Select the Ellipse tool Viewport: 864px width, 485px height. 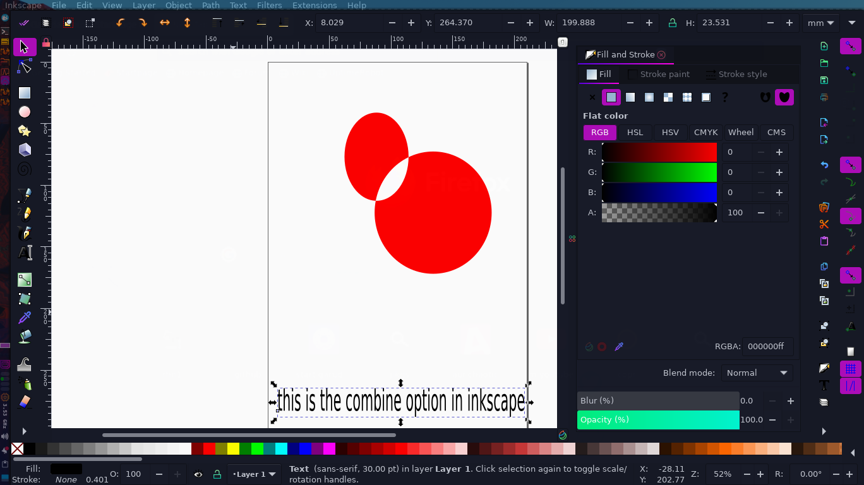[25, 112]
